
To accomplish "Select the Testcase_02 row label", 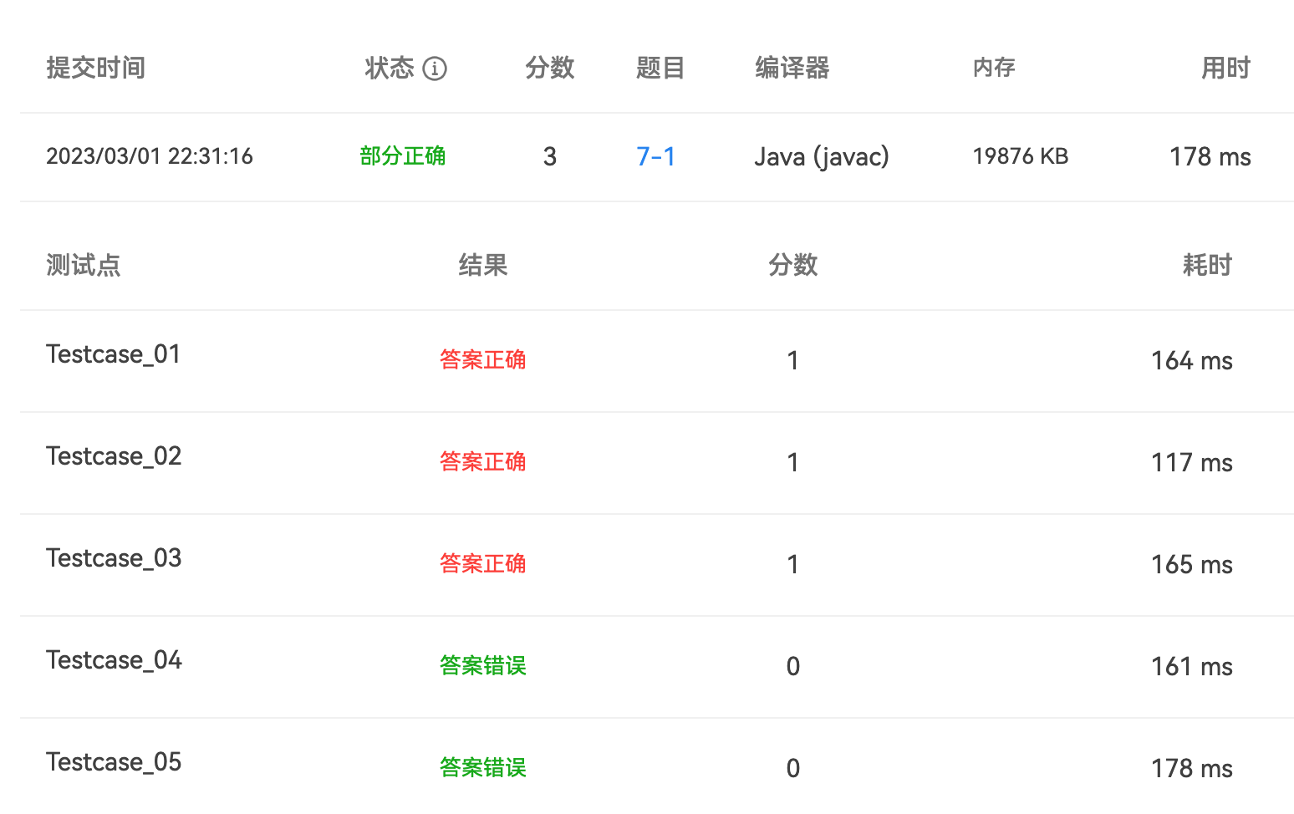I will (x=114, y=456).
